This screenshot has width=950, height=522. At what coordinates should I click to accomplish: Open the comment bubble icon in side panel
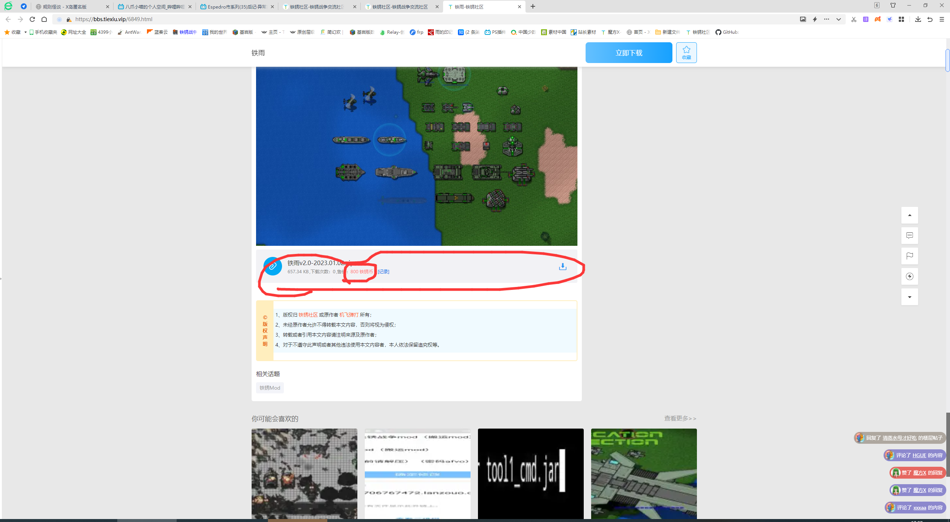coord(910,235)
